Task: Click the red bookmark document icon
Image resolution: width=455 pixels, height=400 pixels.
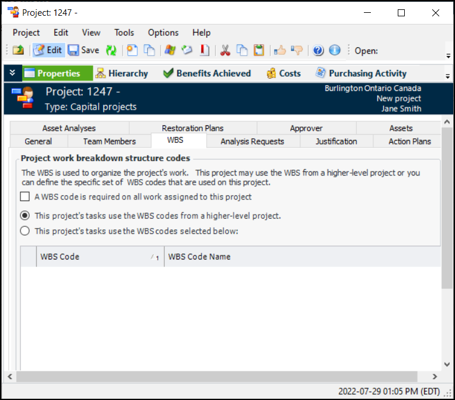Action: pos(204,50)
